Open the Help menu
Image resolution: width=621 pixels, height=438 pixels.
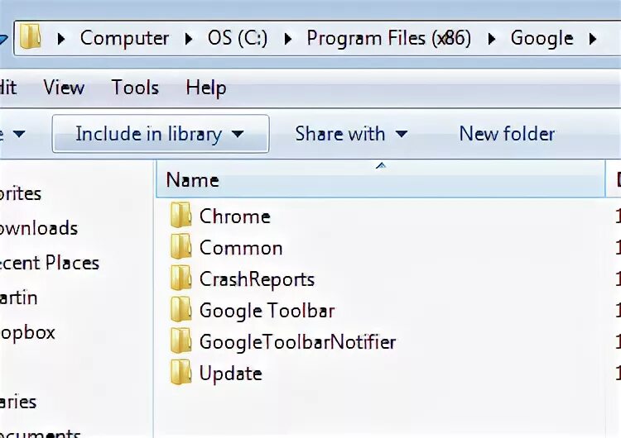[206, 88]
